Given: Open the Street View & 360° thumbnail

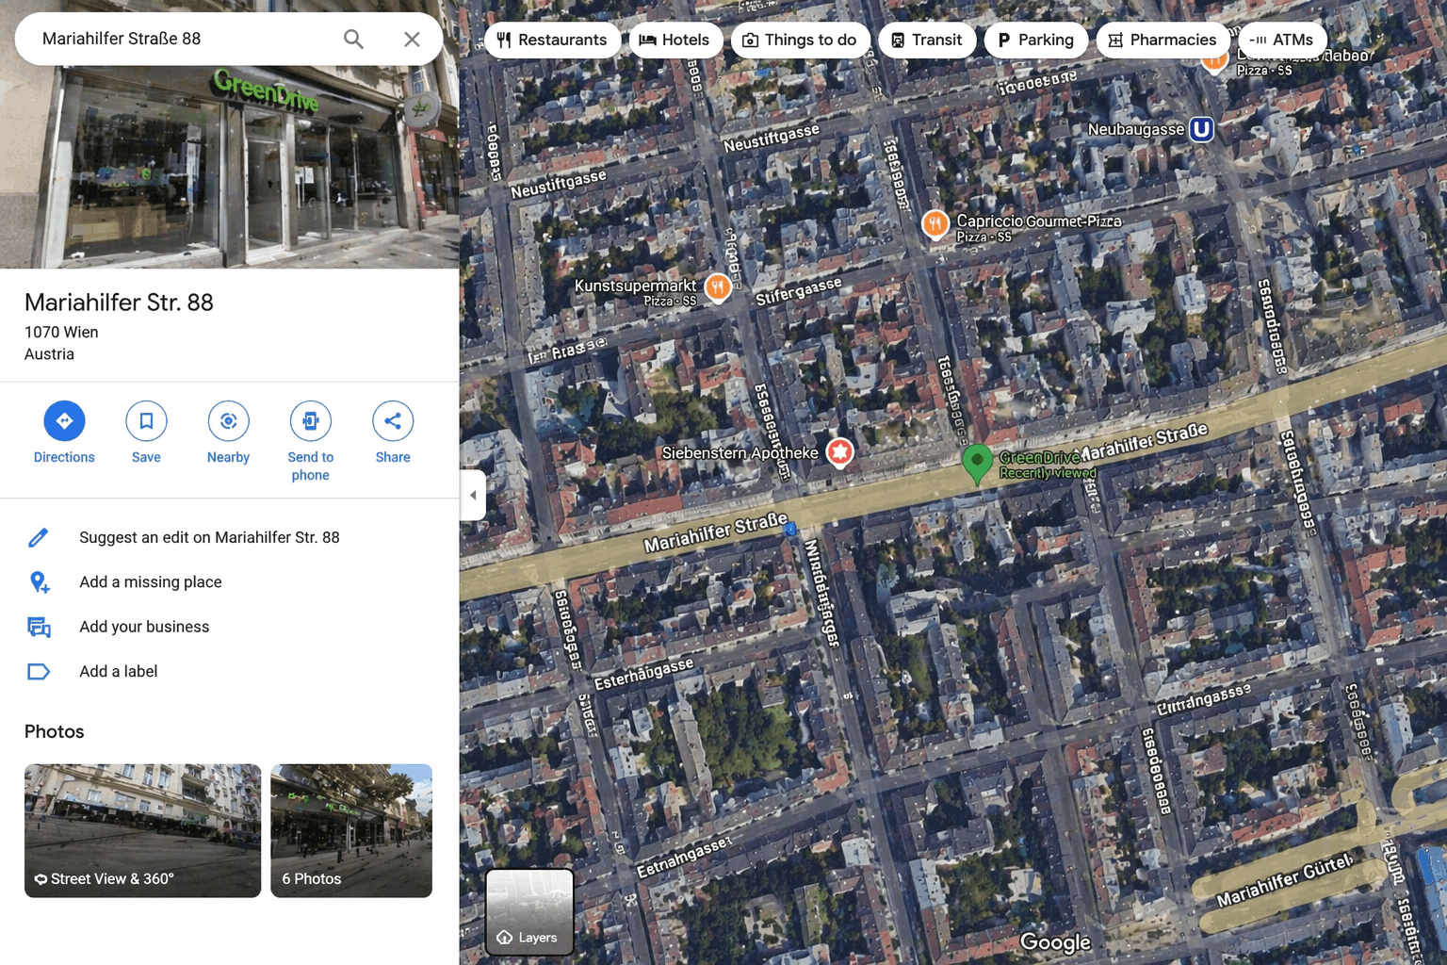Looking at the screenshot, I should coord(142,830).
